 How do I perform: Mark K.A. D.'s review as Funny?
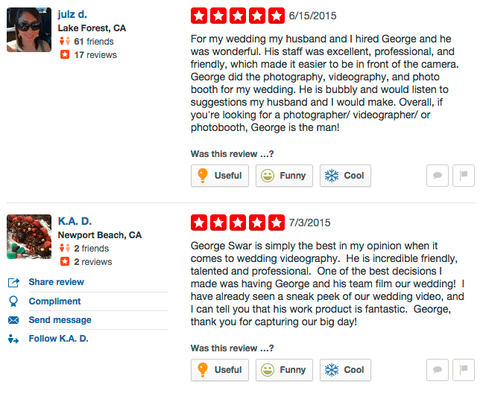(284, 370)
